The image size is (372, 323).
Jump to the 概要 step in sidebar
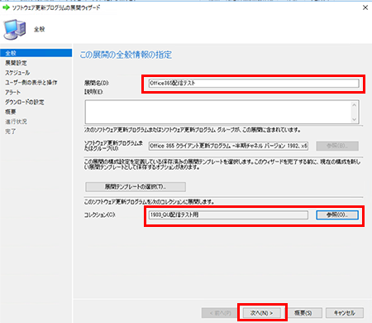click(11, 112)
